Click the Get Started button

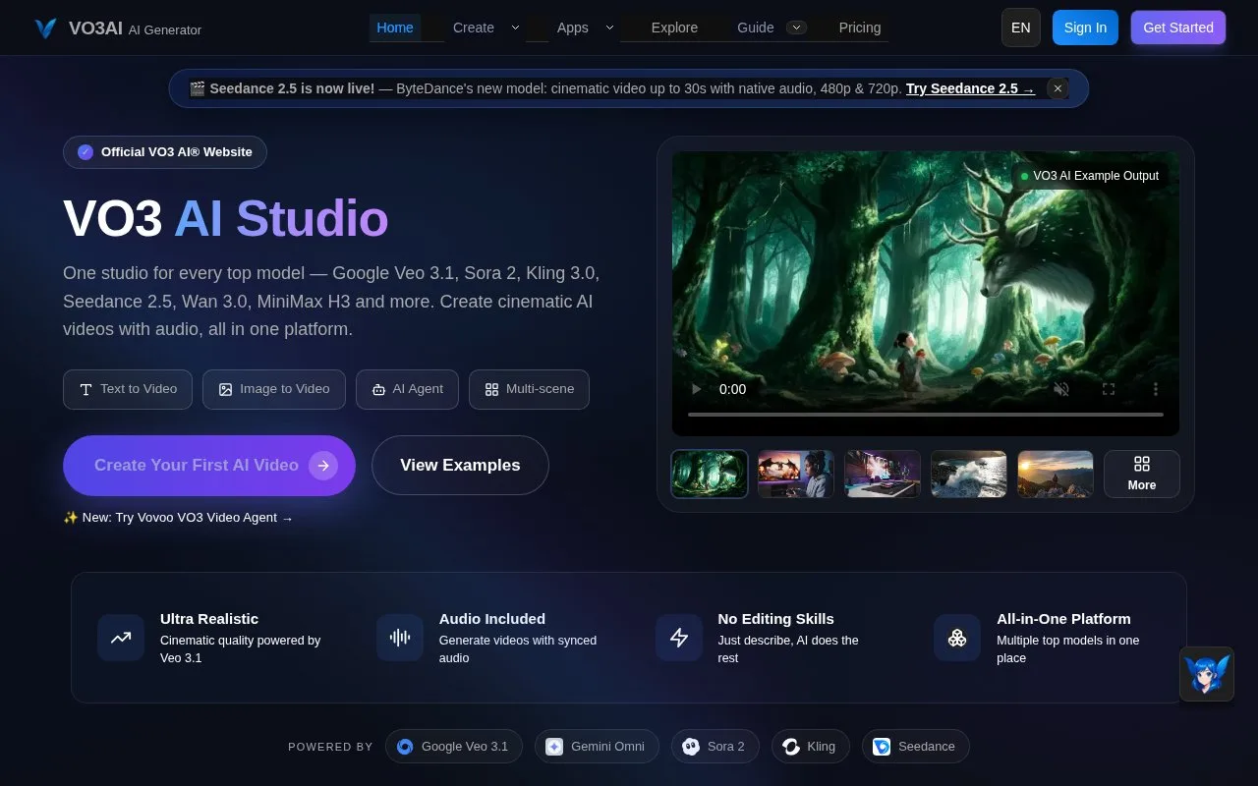point(1178,28)
